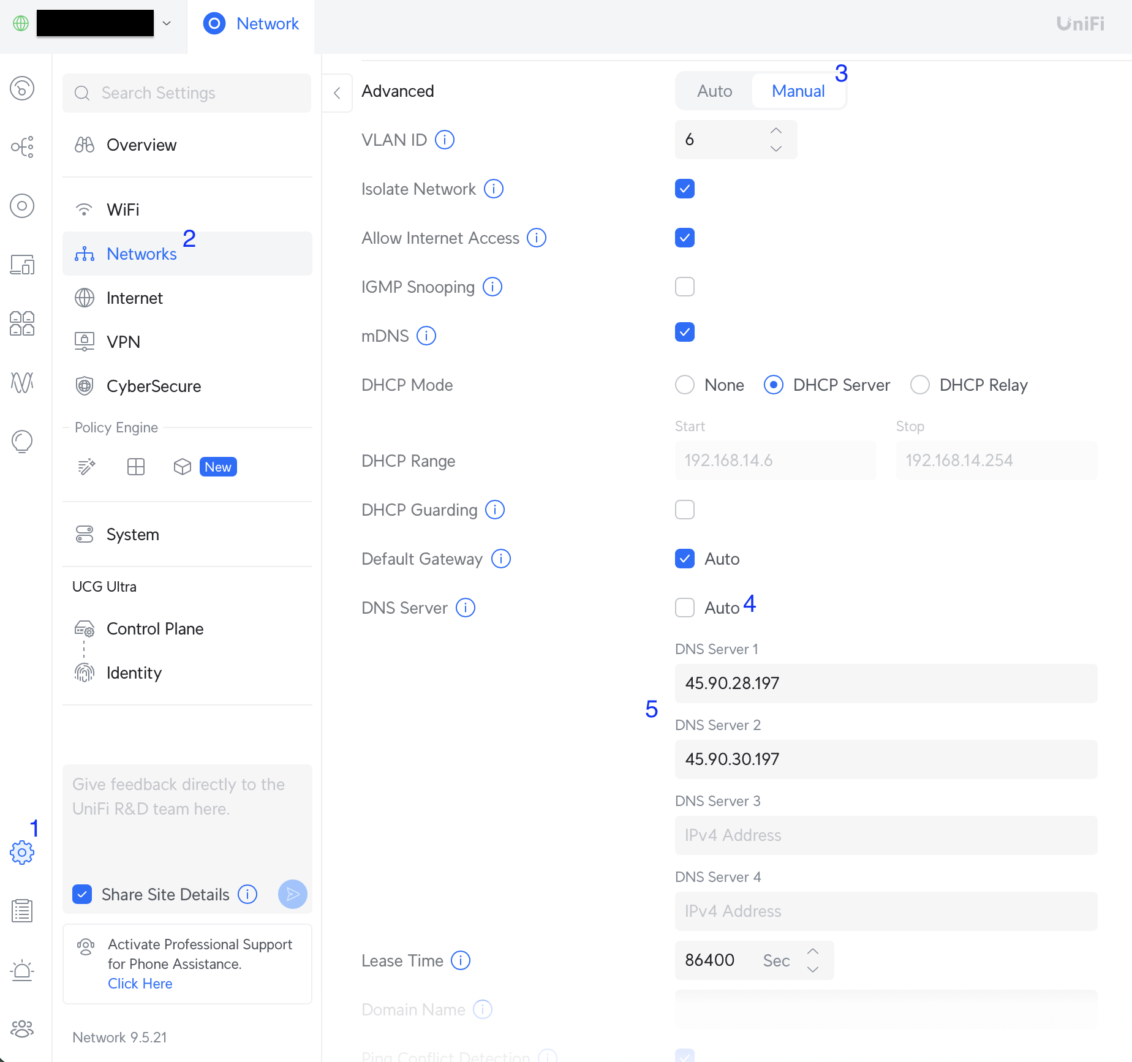Select the DHCP Relay mode
The height and width of the screenshot is (1062, 1132).
coord(919,385)
